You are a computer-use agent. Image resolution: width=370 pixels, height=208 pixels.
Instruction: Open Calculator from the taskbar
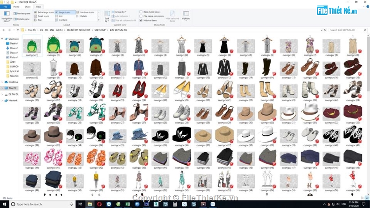click(175, 204)
